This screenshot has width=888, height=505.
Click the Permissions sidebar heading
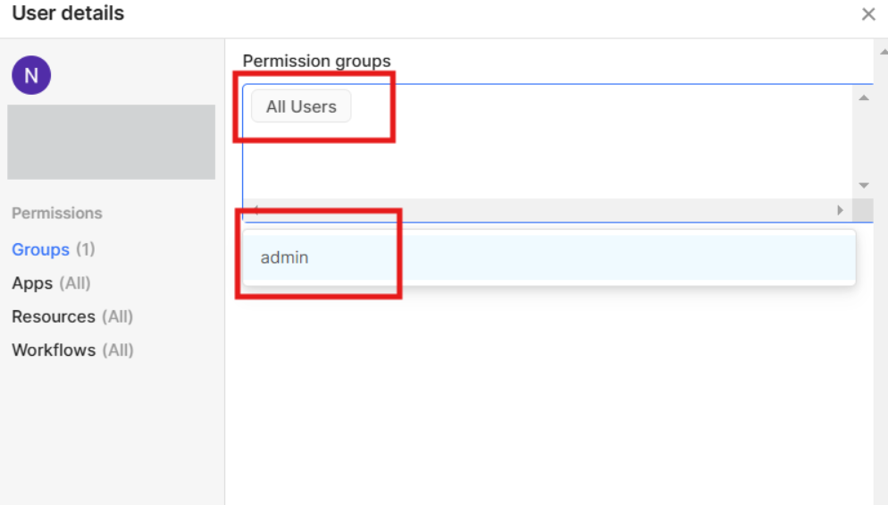click(x=57, y=213)
